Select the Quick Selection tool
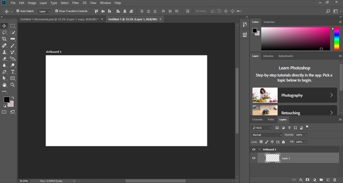The width and height of the screenshot is (343, 183). (13, 32)
